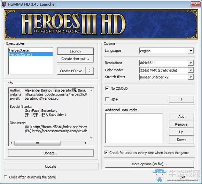Viewport: 202px width, 184px height.
Task: Add an additional data pack
Action: click(x=181, y=116)
